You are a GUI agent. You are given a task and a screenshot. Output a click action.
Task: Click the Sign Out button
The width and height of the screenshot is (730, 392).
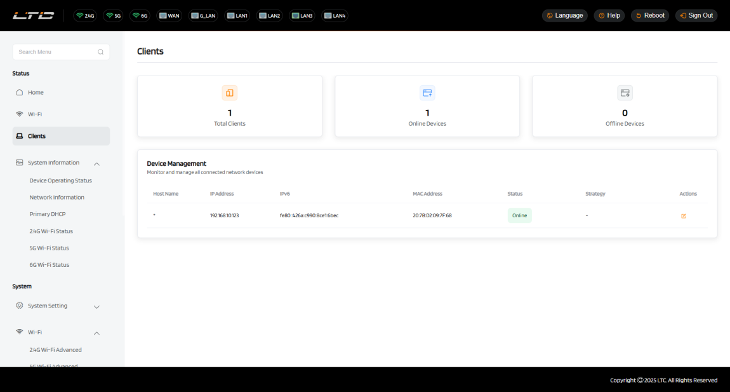pos(696,15)
